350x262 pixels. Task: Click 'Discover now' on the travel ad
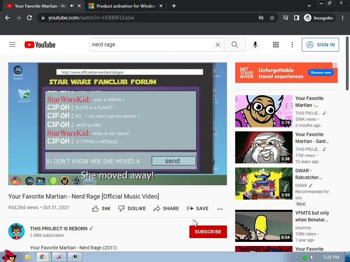(x=321, y=73)
